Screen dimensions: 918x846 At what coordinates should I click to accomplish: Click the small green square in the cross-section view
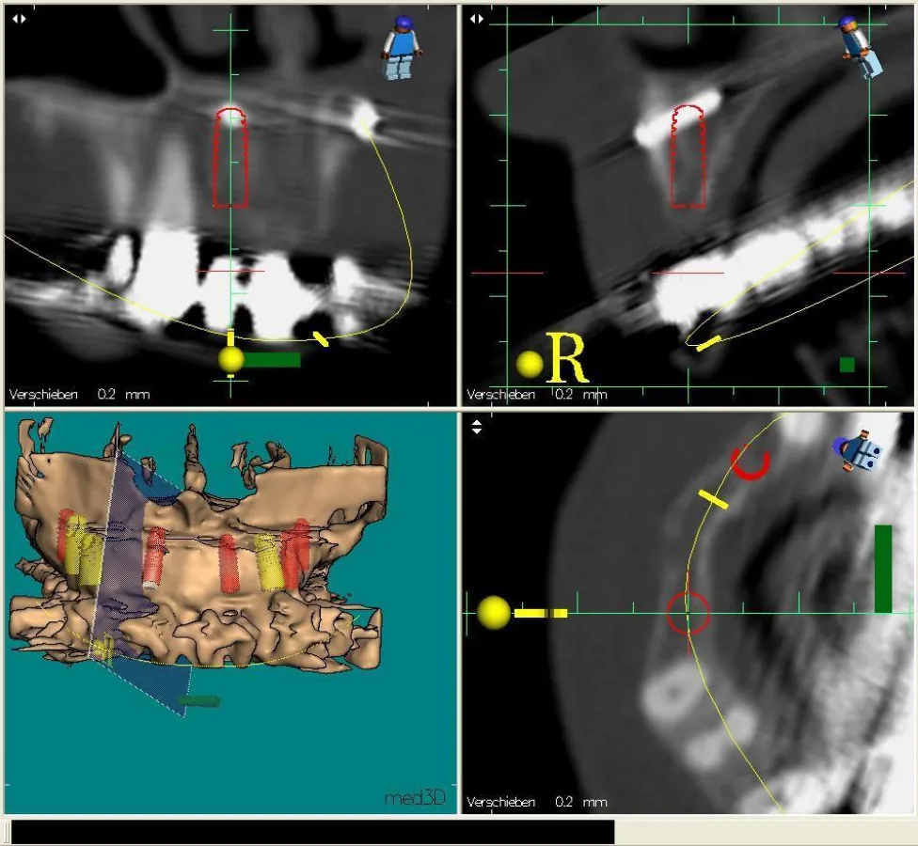tap(847, 365)
